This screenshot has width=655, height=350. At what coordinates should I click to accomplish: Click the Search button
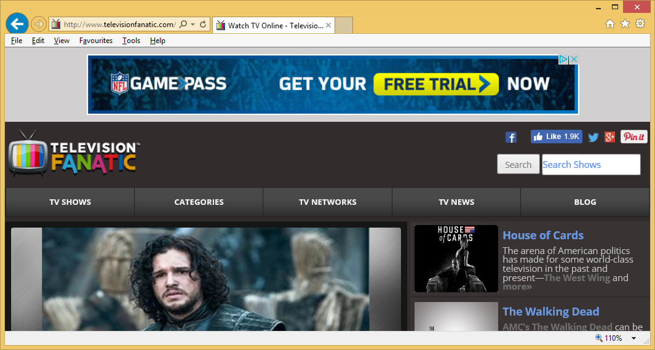pyautogui.click(x=518, y=165)
